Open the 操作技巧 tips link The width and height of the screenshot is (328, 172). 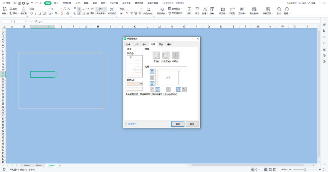[x=132, y=124]
